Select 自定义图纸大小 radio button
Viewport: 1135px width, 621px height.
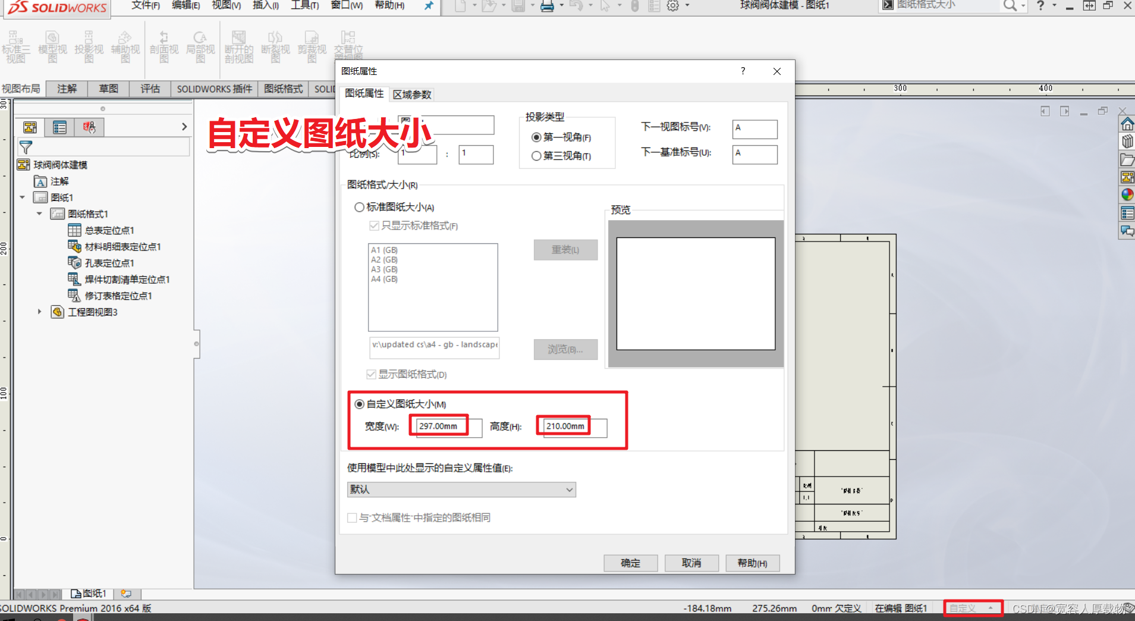(359, 404)
